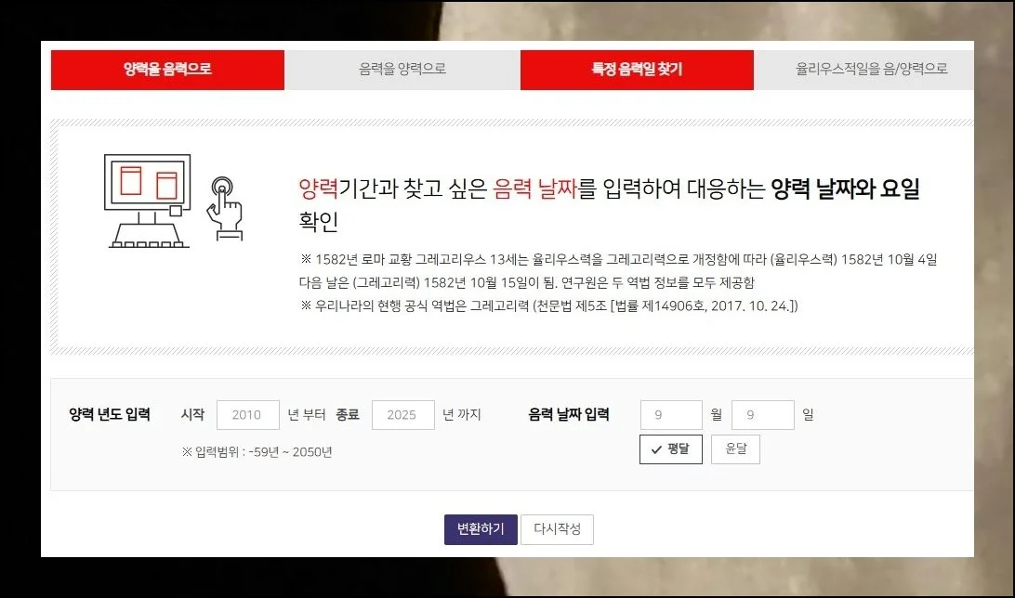The image size is (1015, 598).
Task: Click the checkmark inside the 평달 button
Action: pos(655,448)
